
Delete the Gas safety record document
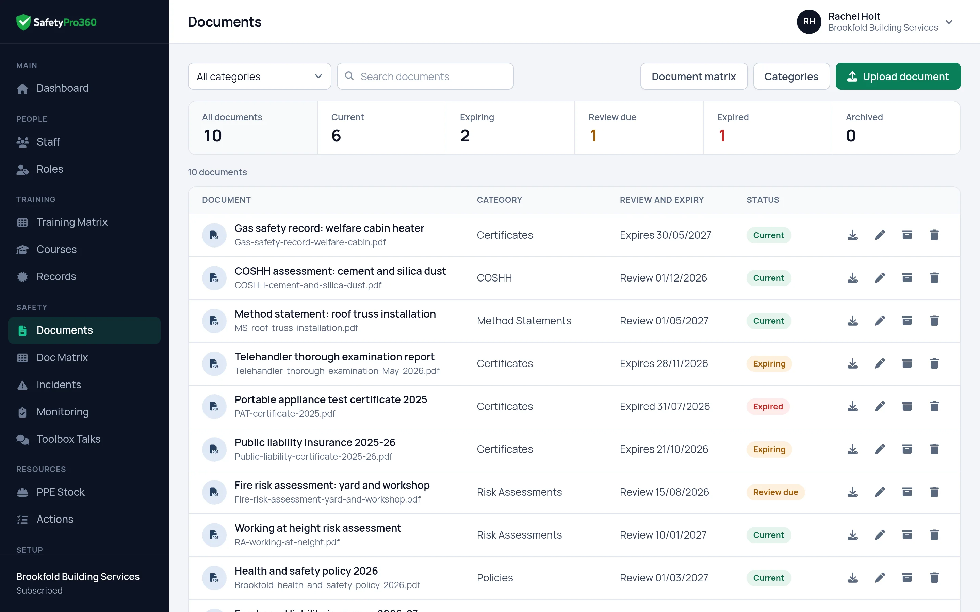coord(934,235)
